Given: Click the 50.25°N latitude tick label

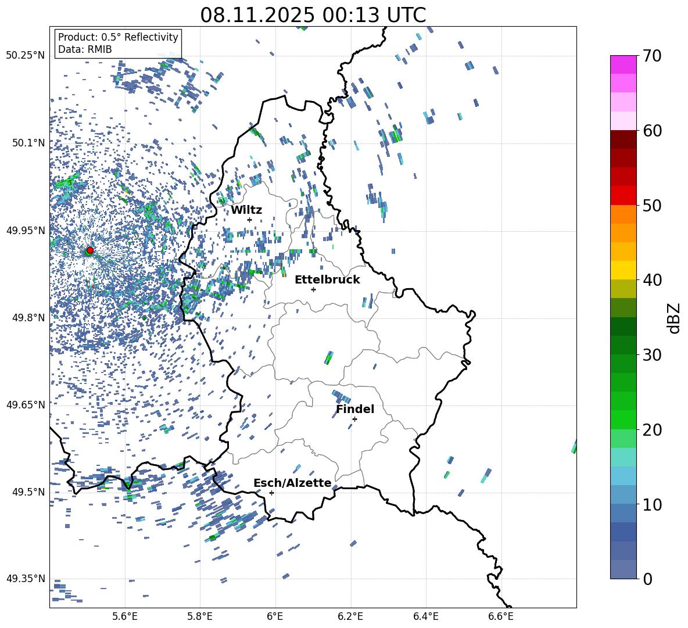Looking at the screenshot, I should click(x=25, y=56).
